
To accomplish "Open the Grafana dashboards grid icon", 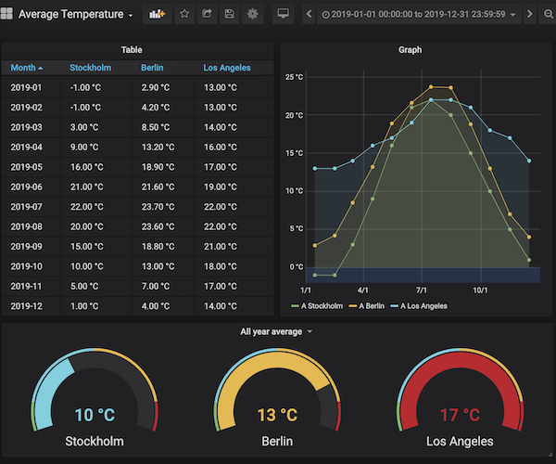I will pos(6,14).
